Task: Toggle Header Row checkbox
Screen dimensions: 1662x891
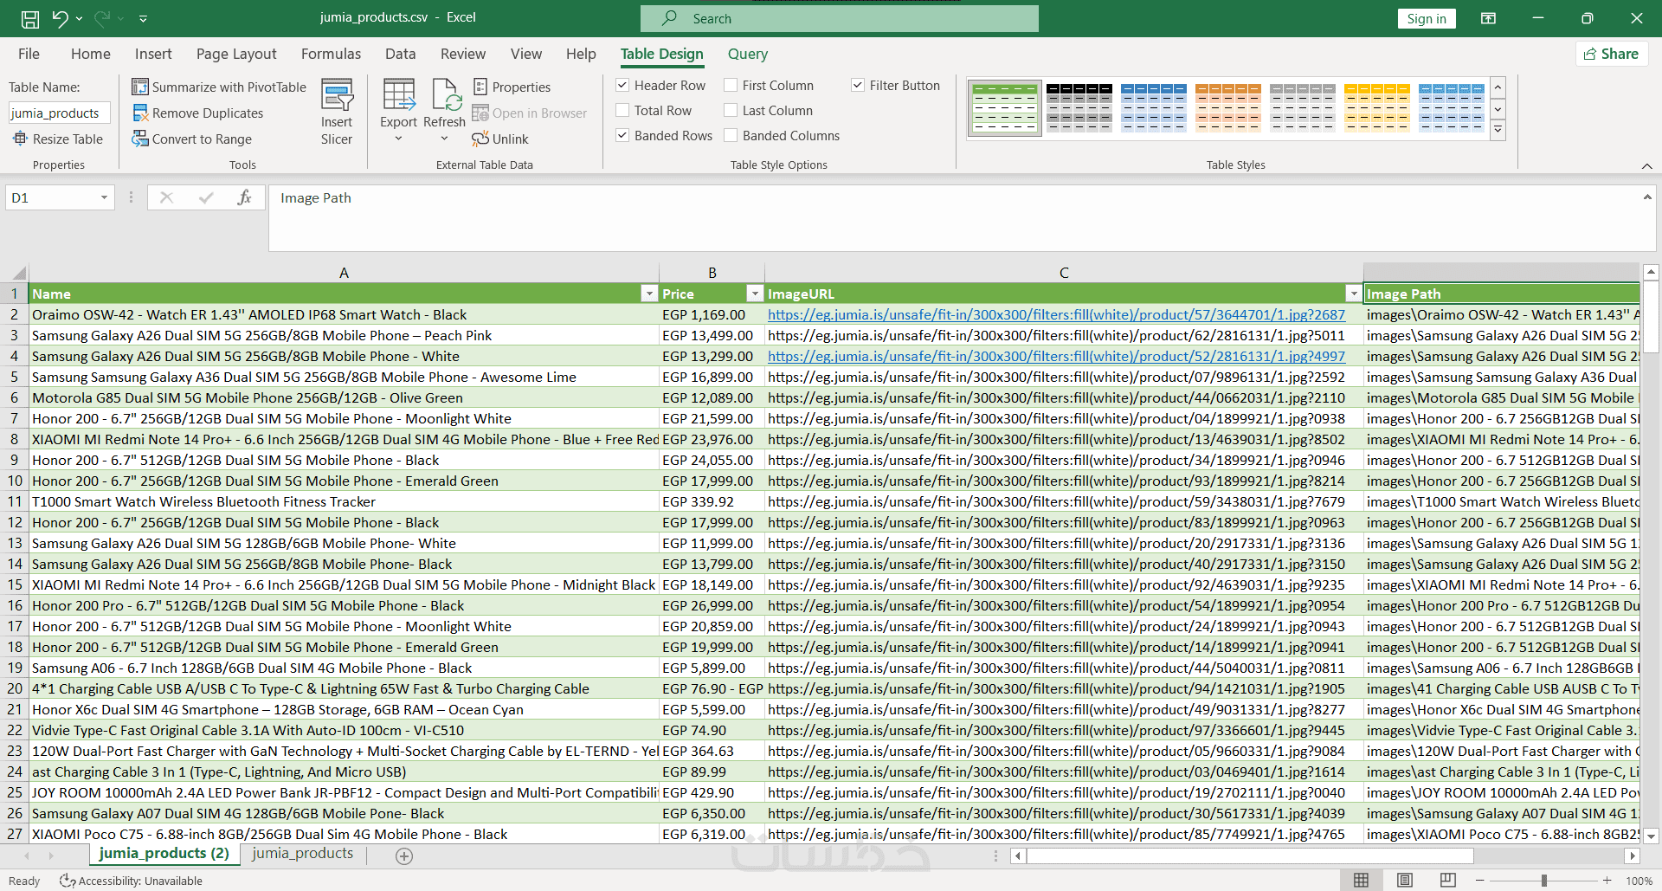Action: (x=622, y=85)
